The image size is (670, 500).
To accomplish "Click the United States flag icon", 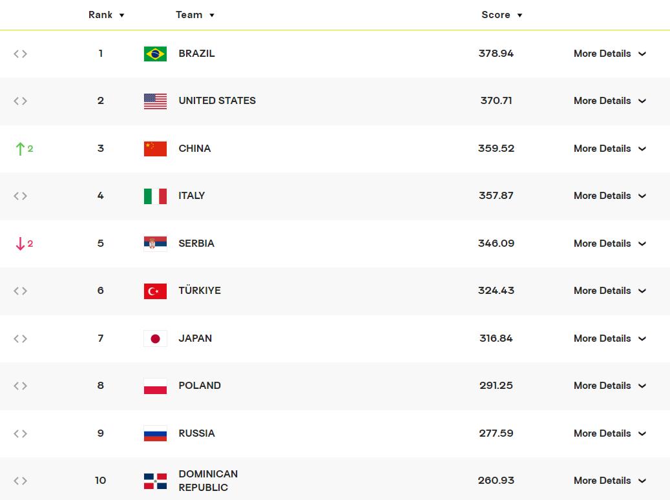I will pyautogui.click(x=155, y=101).
